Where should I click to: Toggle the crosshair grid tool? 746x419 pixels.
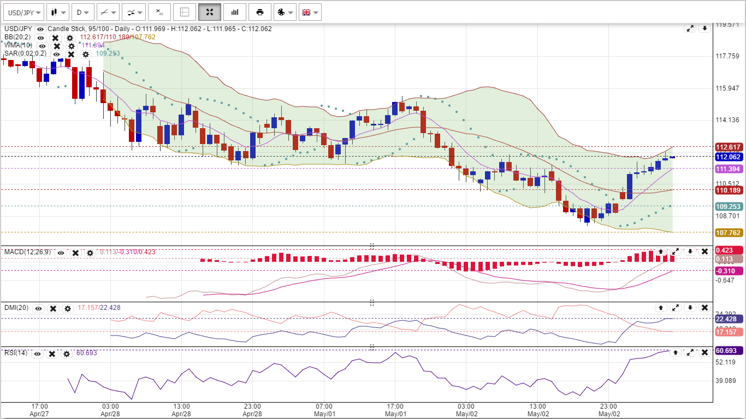pos(185,12)
